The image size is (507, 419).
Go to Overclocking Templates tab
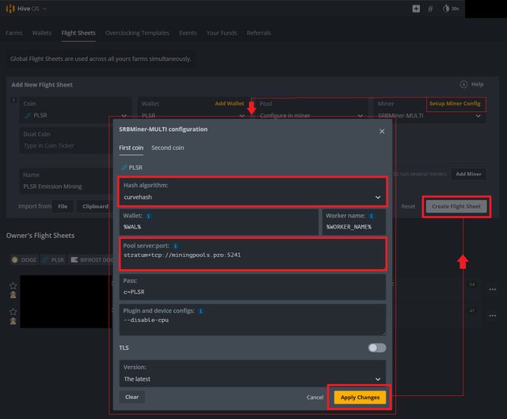click(x=137, y=33)
